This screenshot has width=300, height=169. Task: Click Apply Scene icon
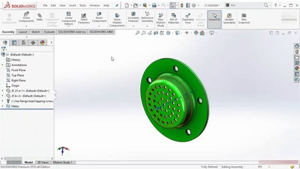click(202, 33)
